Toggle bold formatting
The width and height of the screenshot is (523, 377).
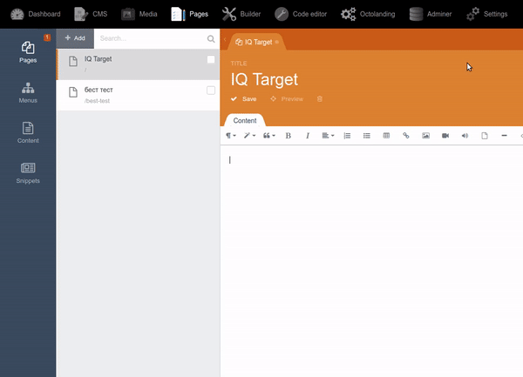click(x=289, y=136)
